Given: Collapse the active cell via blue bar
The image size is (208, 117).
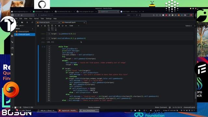Looking at the screenshot, I should [x=38, y=73].
